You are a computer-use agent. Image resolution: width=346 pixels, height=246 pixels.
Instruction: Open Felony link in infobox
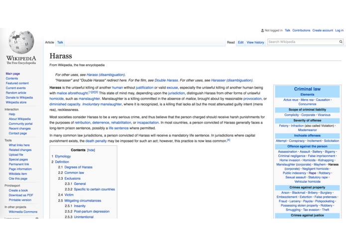click(284, 126)
